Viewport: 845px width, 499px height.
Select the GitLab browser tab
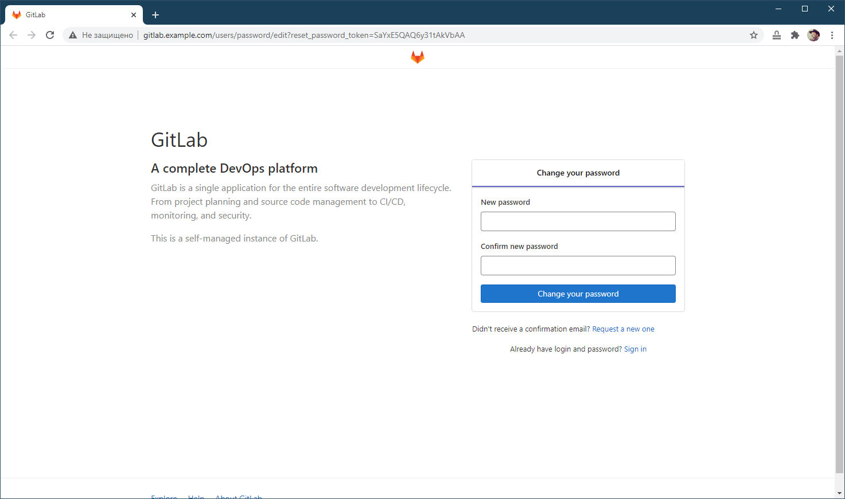[x=74, y=15]
